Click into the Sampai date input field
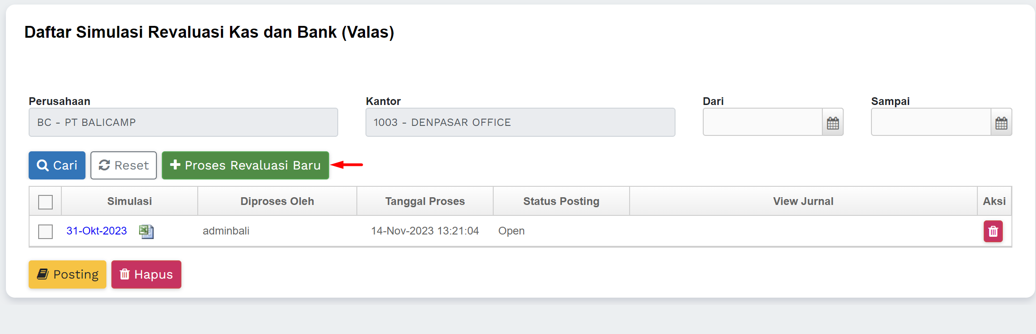 pyautogui.click(x=931, y=122)
